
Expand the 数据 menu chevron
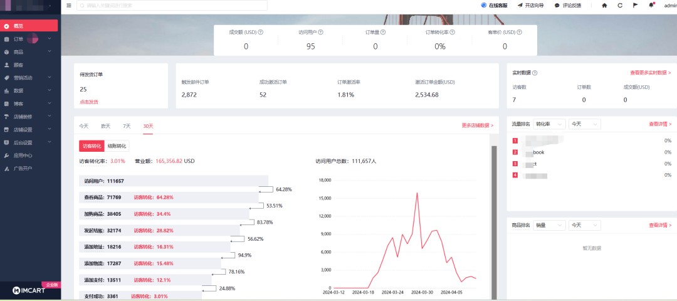click(50, 91)
